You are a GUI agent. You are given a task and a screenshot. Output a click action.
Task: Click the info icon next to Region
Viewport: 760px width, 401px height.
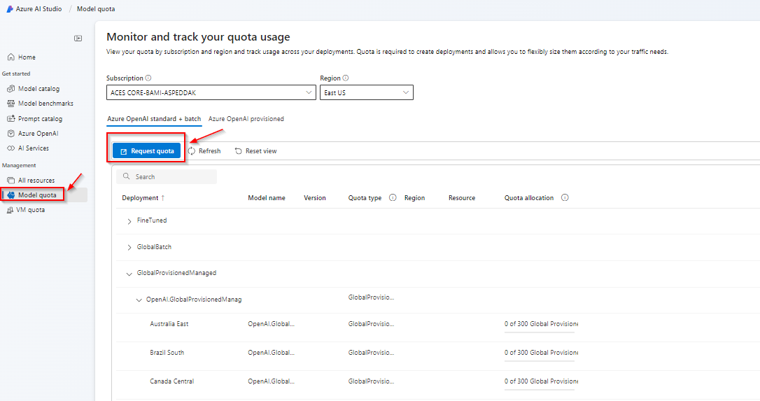(x=346, y=78)
